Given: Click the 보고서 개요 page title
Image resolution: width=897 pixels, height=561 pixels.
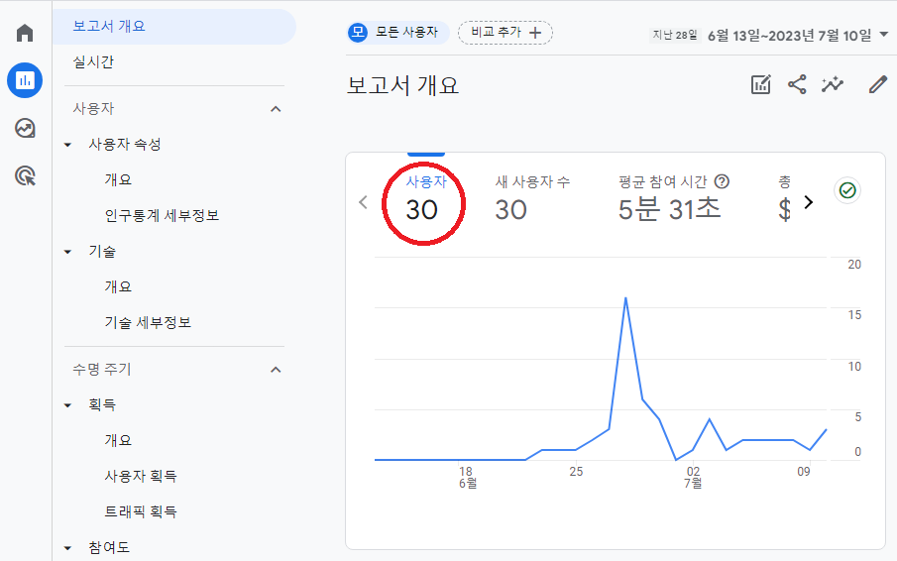Looking at the screenshot, I should pyautogui.click(x=402, y=86).
